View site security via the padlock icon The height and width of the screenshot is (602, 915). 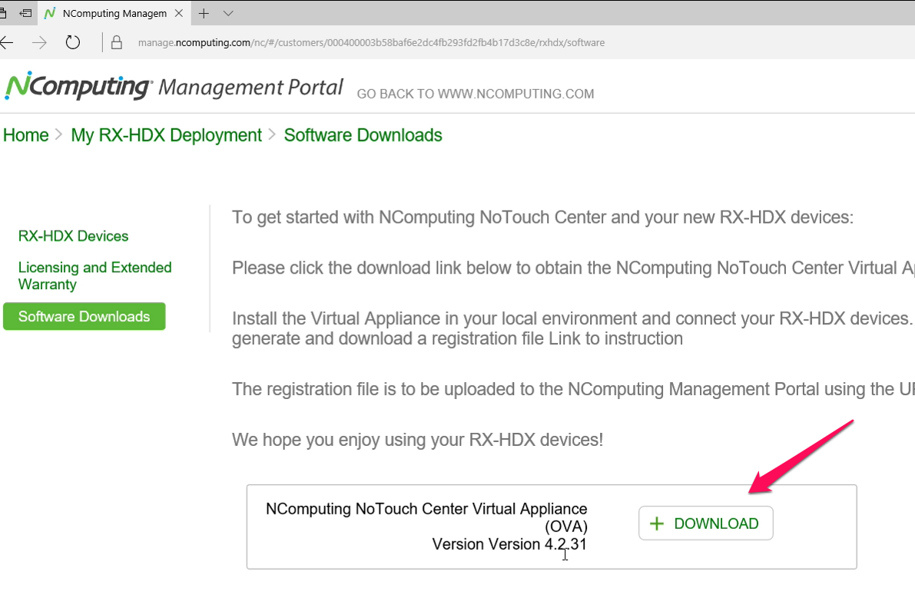(117, 42)
